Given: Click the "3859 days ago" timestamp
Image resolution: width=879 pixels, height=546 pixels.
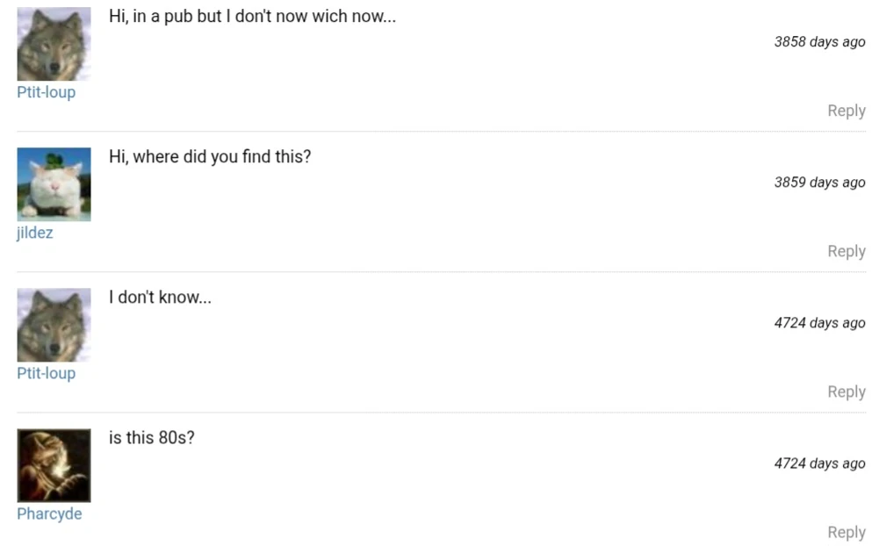Looking at the screenshot, I should [819, 183].
